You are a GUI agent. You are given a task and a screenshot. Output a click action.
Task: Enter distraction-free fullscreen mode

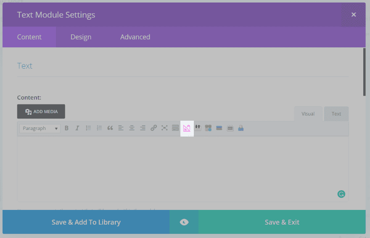point(164,128)
